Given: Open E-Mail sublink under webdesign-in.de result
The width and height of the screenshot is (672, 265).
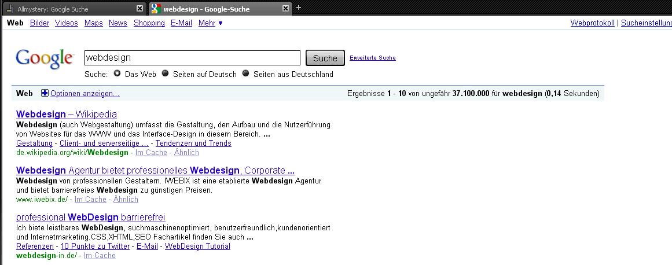Looking at the screenshot, I should (x=147, y=246).
